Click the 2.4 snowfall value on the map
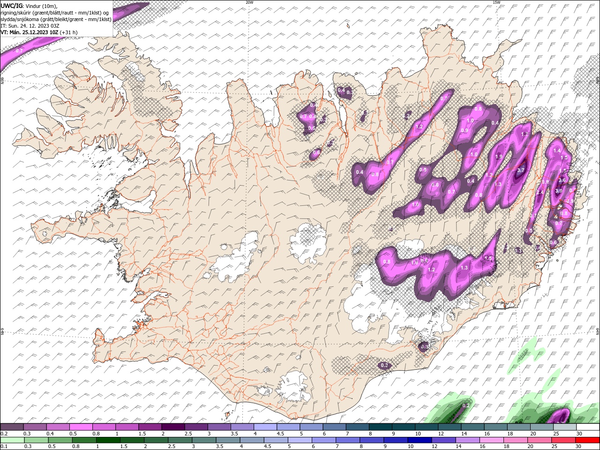The width and height of the screenshot is (600, 450). [x=540, y=192]
